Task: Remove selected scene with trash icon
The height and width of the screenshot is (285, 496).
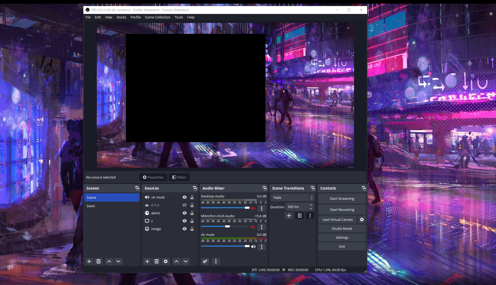Action: (x=99, y=261)
